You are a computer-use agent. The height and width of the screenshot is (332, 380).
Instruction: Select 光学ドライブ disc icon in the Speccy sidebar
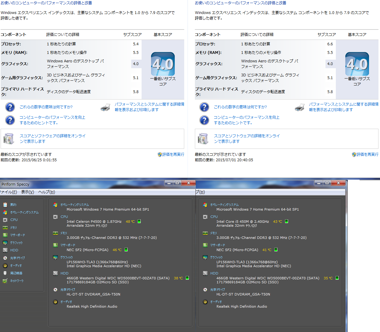pos(5,258)
